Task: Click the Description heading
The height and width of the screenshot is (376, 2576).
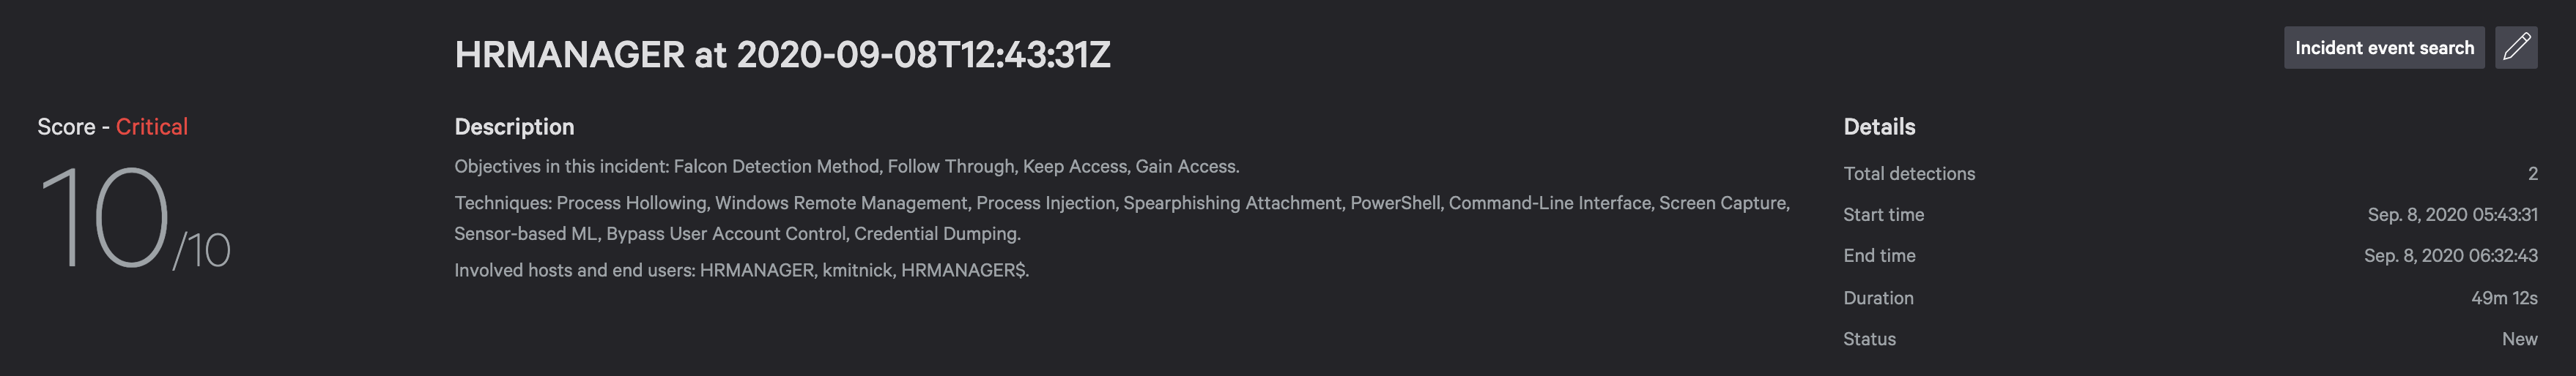Action: pyautogui.click(x=514, y=127)
